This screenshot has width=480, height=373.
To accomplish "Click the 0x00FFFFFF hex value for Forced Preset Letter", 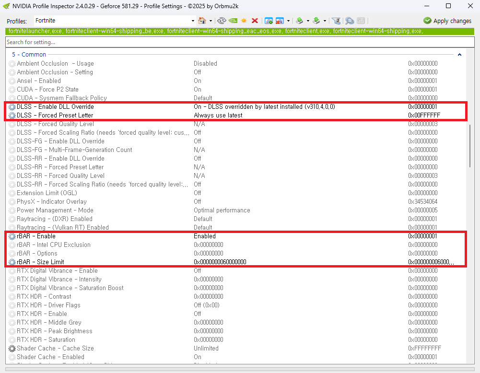I will click(424, 116).
